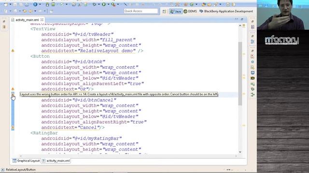Click the Debug bug icon
The width and height of the screenshot is (309, 173).
pyautogui.click(x=95, y=4)
